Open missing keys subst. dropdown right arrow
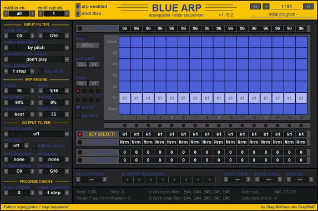Image resolution: width=318 pixels, height=211 pixels. [x=67, y=59]
